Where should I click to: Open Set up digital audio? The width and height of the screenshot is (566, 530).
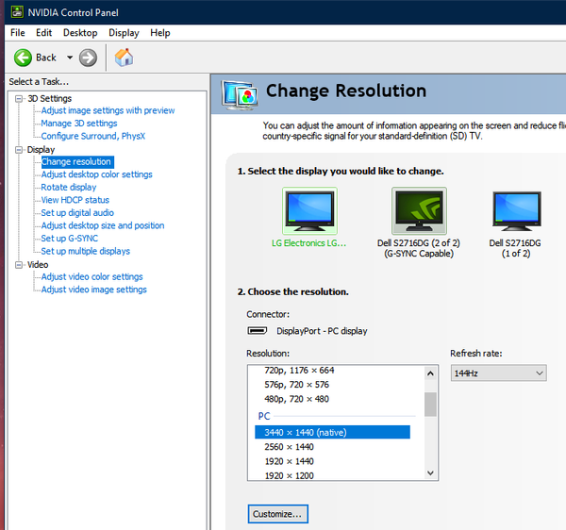[x=77, y=213]
